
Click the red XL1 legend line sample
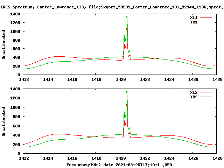[x=206, y=17]
